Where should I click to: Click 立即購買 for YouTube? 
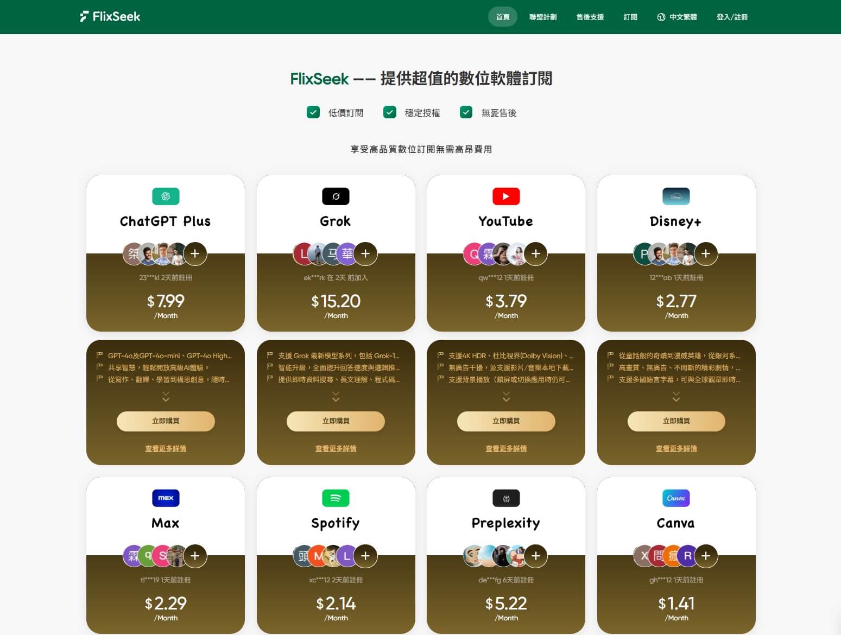[x=506, y=421]
